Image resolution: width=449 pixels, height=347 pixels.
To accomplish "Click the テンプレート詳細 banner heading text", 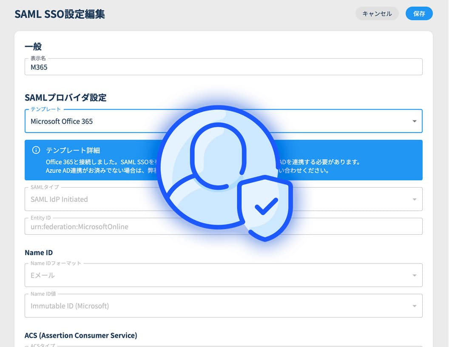I will [73, 151].
